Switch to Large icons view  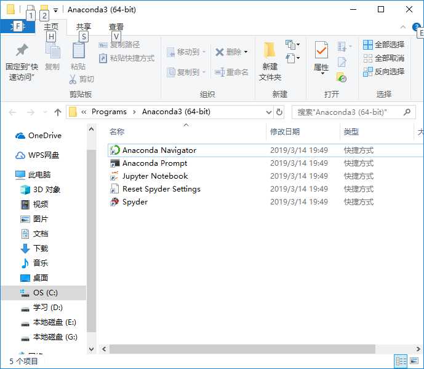coord(414,361)
